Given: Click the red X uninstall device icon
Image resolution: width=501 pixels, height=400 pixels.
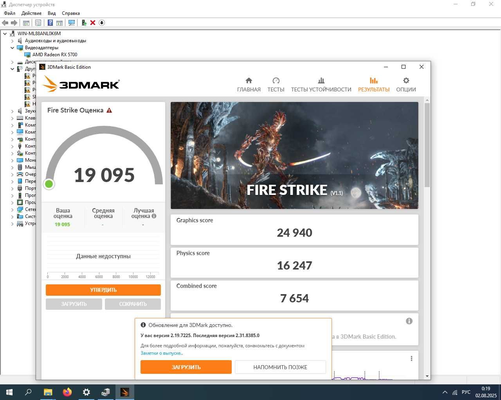Looking at the screenshot, I should 93,23.
